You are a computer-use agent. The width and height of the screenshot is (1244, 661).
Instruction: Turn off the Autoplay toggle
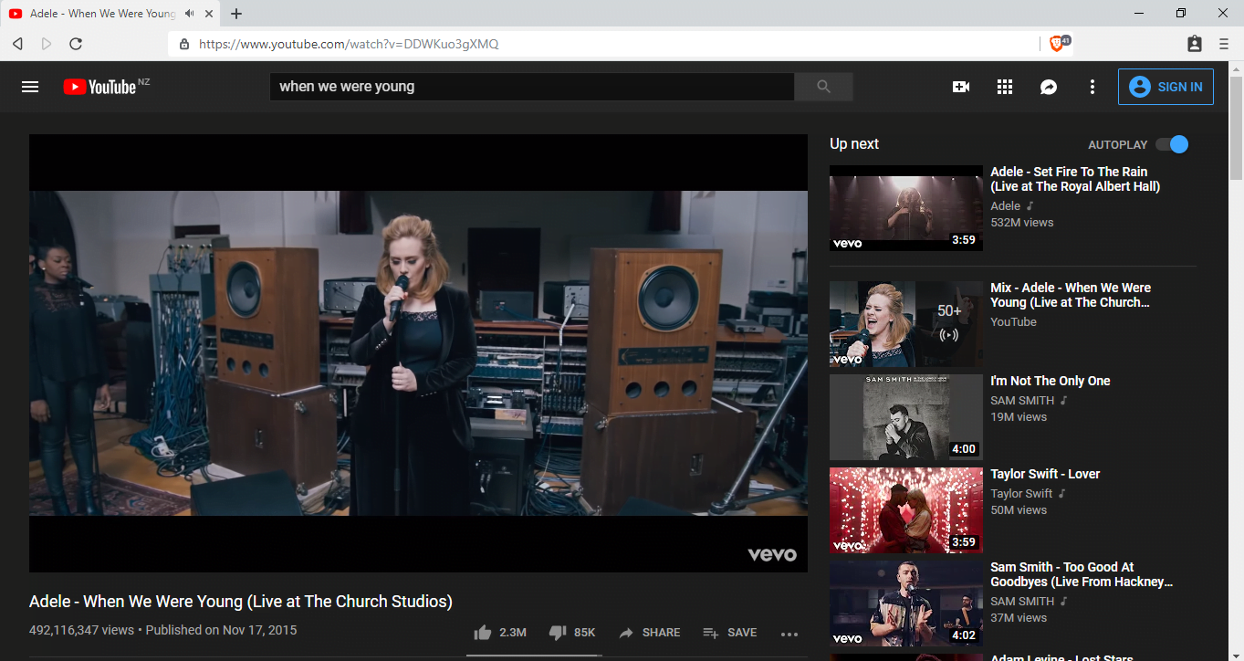click(1172, 144)
